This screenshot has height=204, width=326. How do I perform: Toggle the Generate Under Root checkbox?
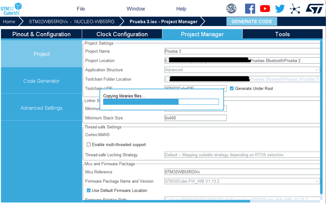[x=232, y=88]
